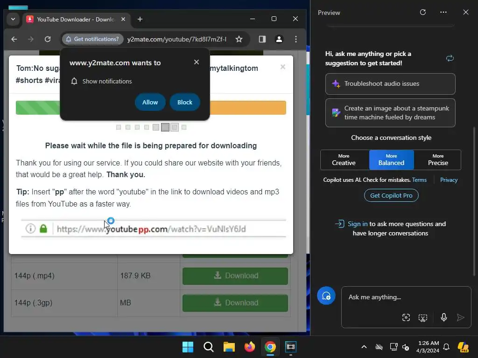This screenshot has height=358, width=478.
Task: Send the Copilot message
Action: [461, 317]
